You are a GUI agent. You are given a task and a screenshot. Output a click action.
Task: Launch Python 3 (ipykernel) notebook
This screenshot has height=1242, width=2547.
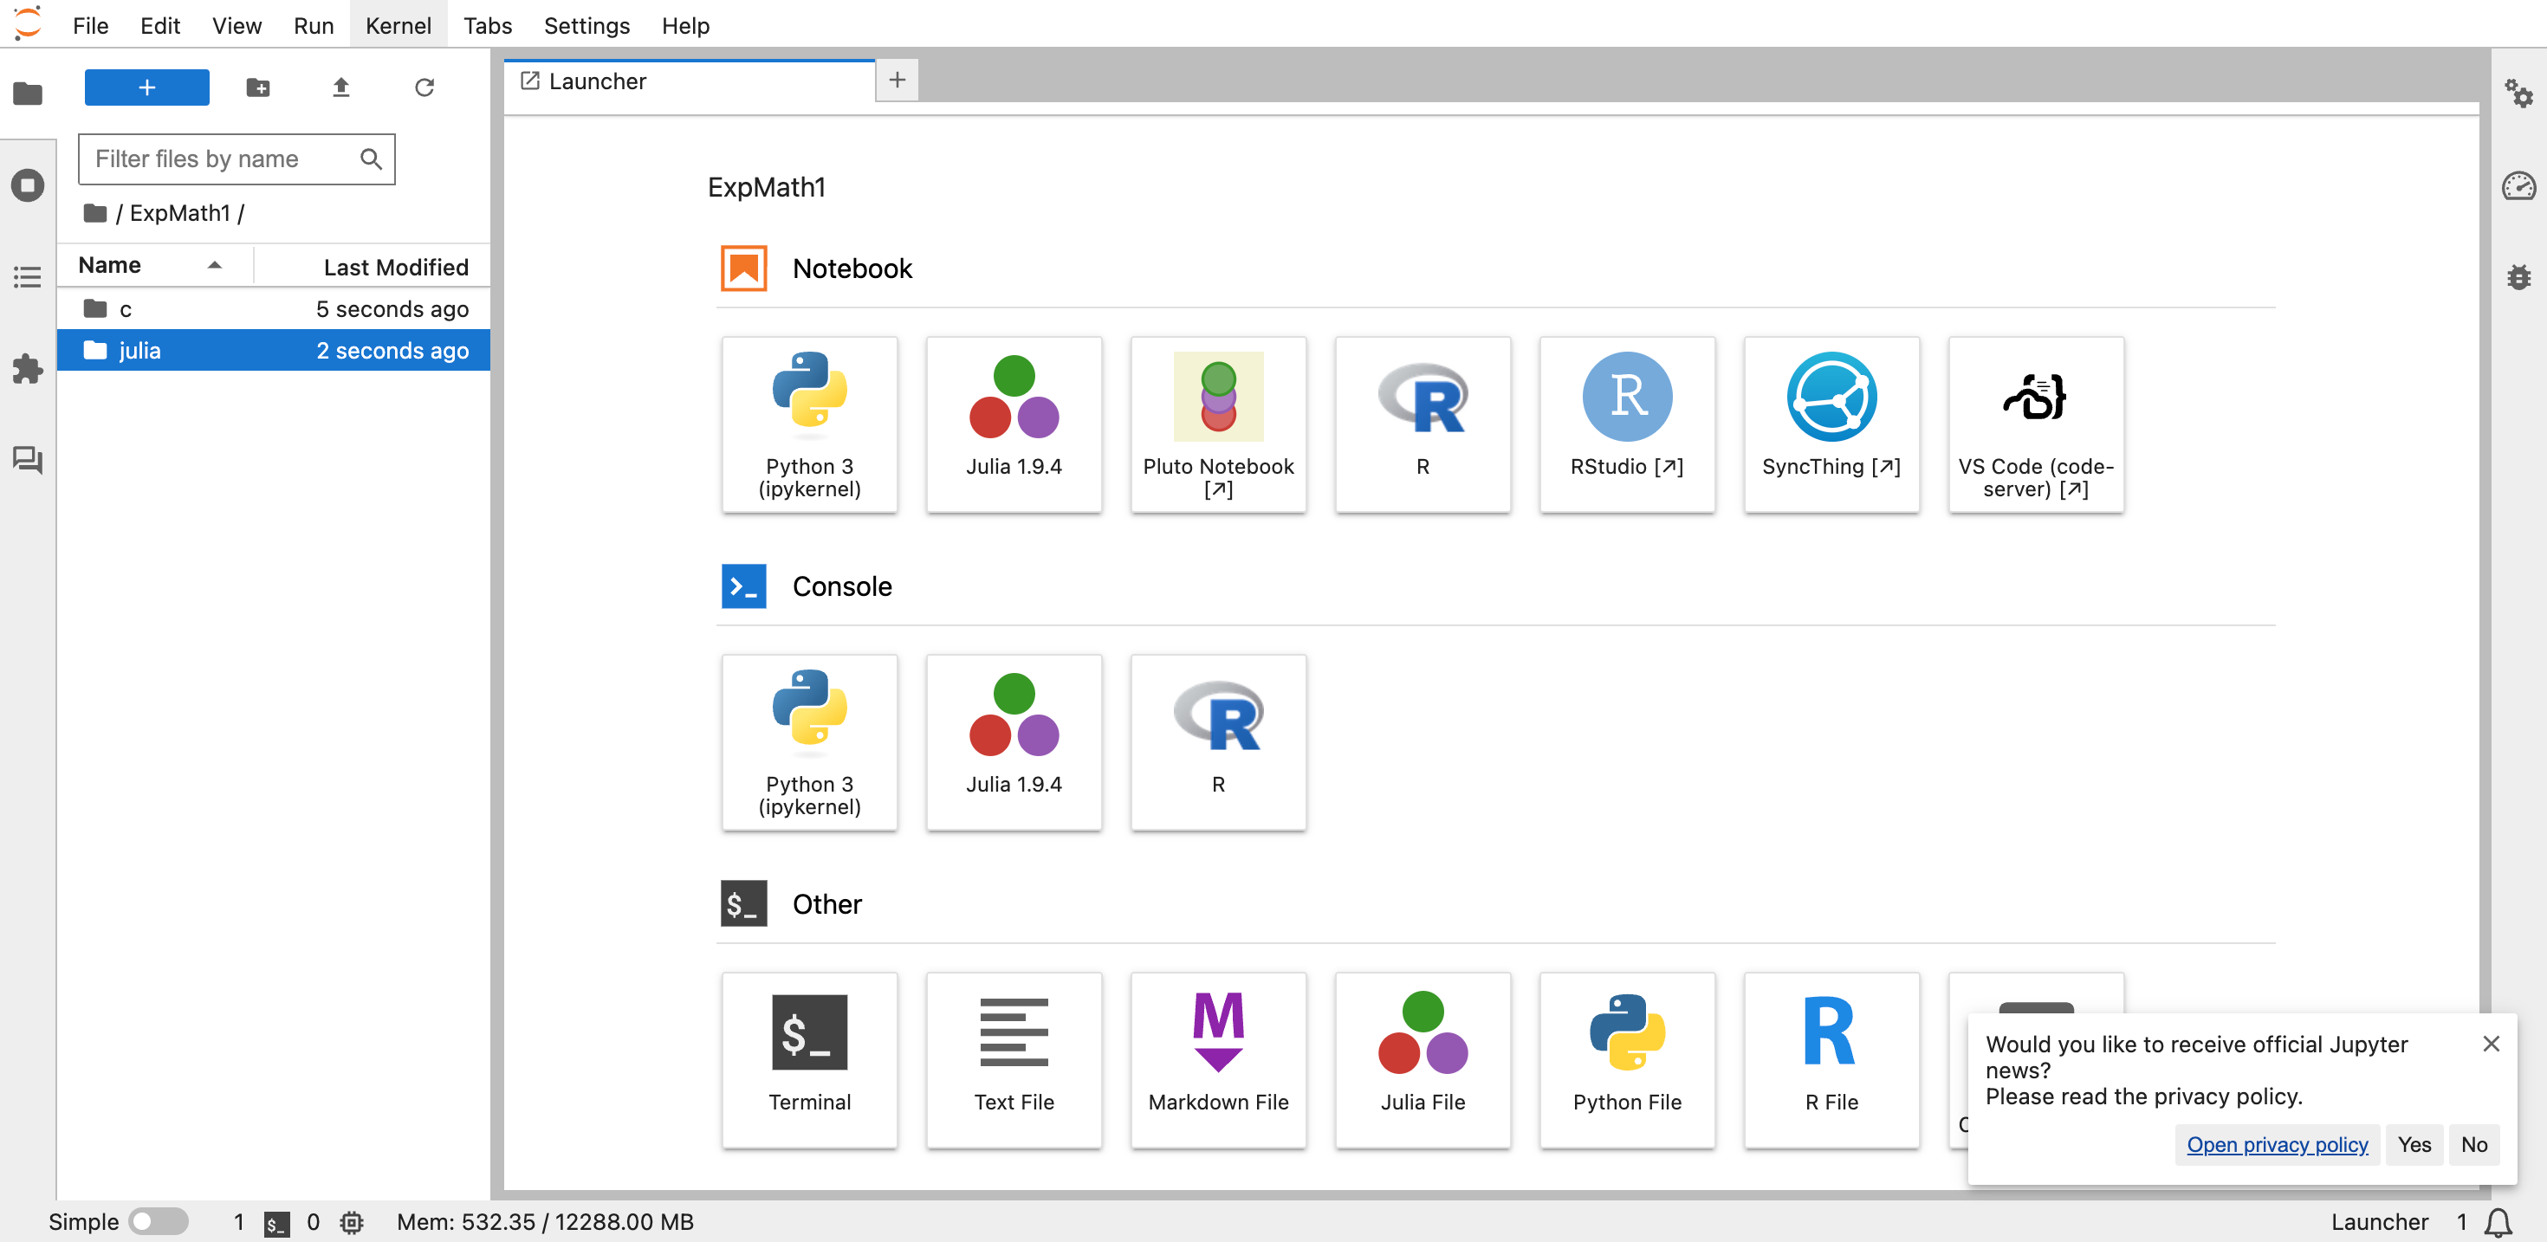pyautogui.click(x=810, y=425)
